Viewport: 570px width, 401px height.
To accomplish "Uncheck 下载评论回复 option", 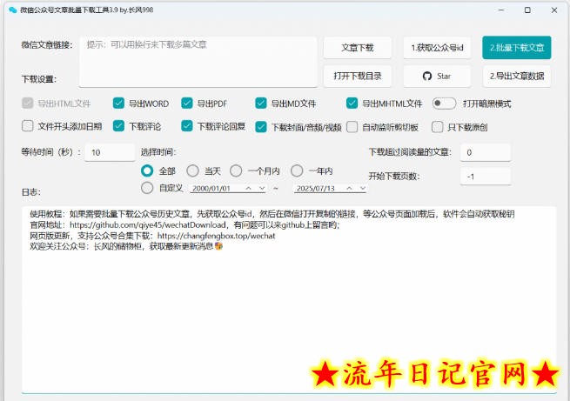I will click(187, 126).
